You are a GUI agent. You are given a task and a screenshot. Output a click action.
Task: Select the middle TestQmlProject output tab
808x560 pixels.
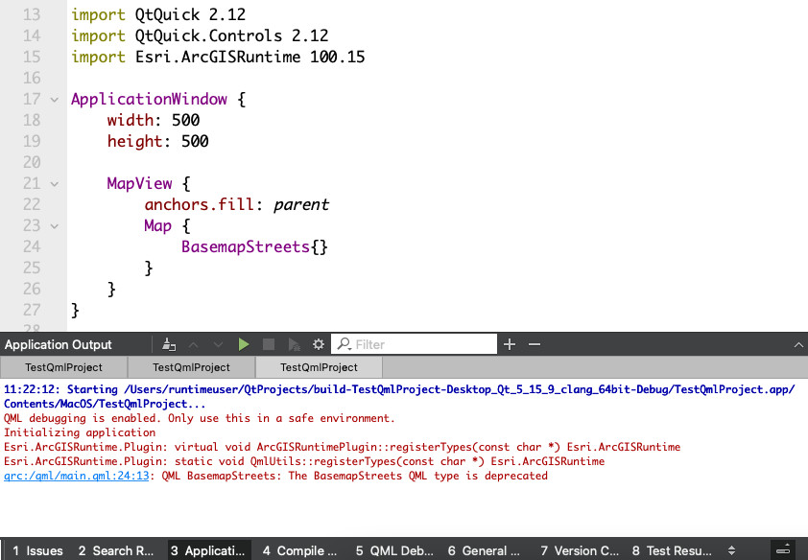coord(190,366)
